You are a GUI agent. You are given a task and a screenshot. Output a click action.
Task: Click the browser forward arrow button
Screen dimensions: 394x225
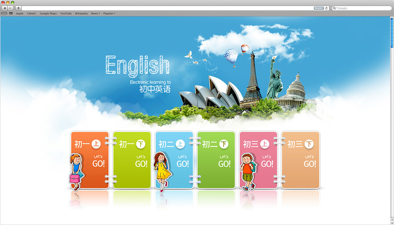(x=10, y=8)
